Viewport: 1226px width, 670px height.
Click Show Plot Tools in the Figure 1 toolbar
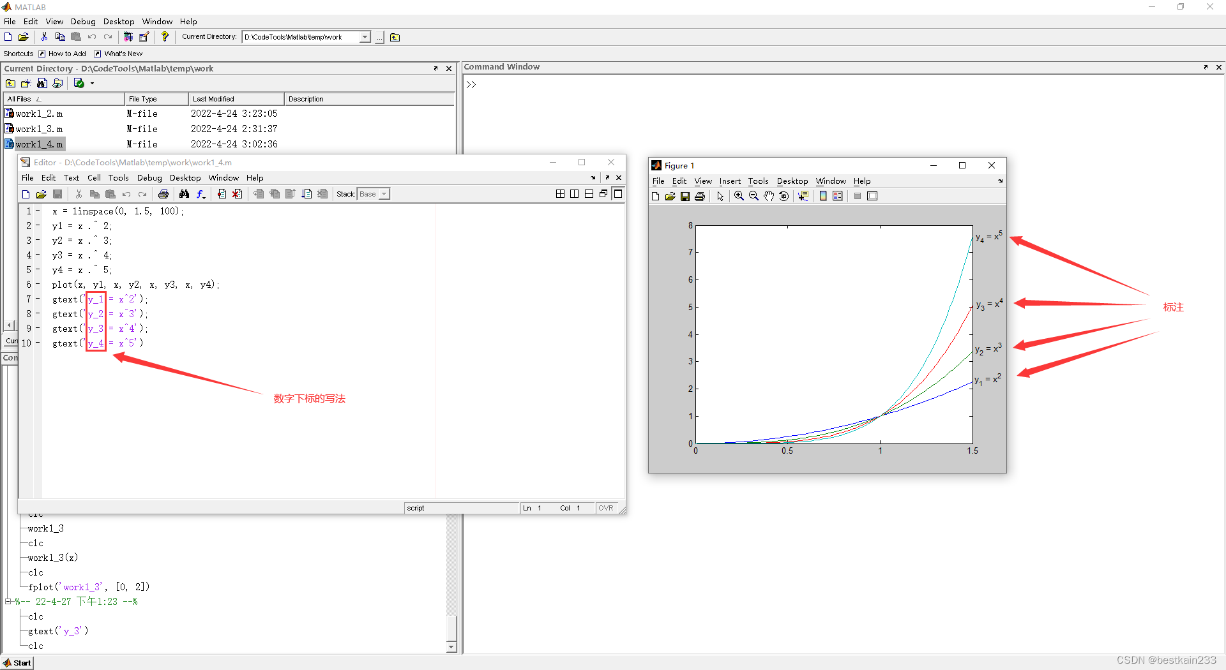[872, 196]
